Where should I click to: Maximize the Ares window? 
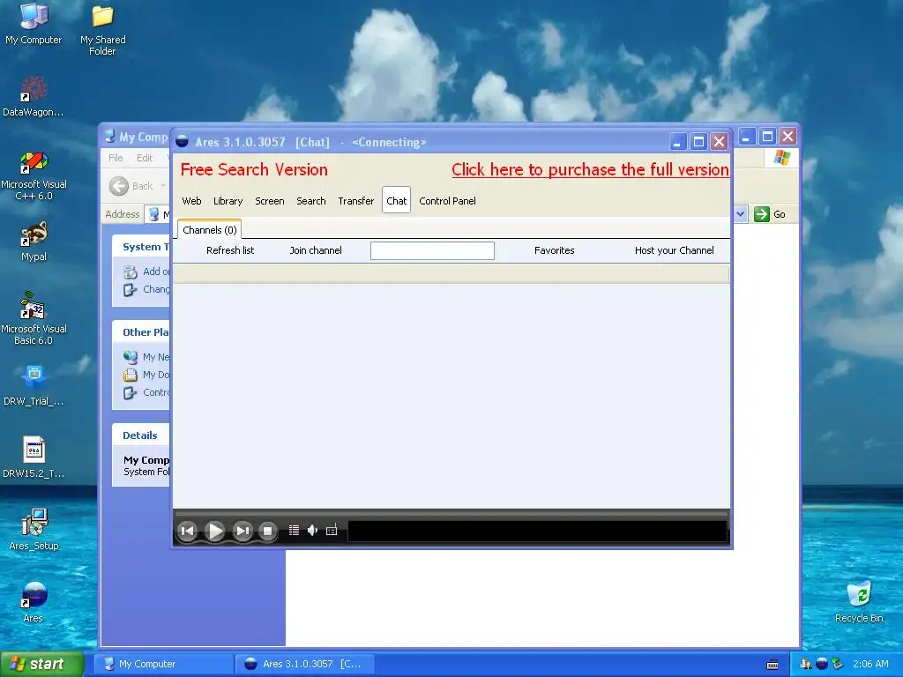698,142
